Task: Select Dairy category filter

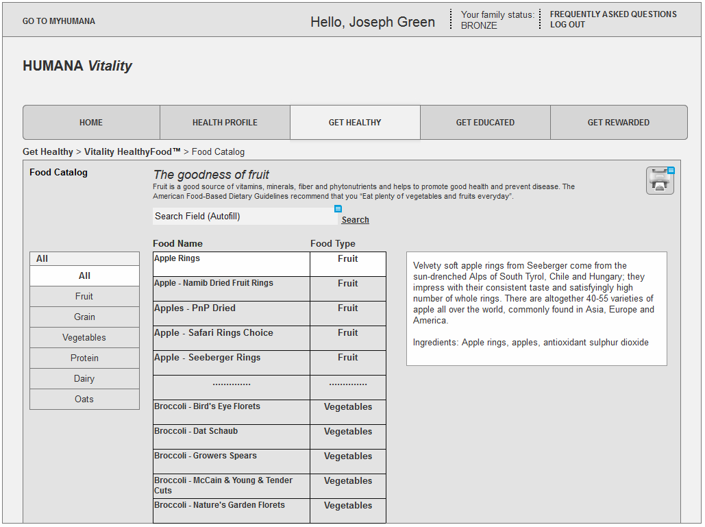Action: (84, 378)
